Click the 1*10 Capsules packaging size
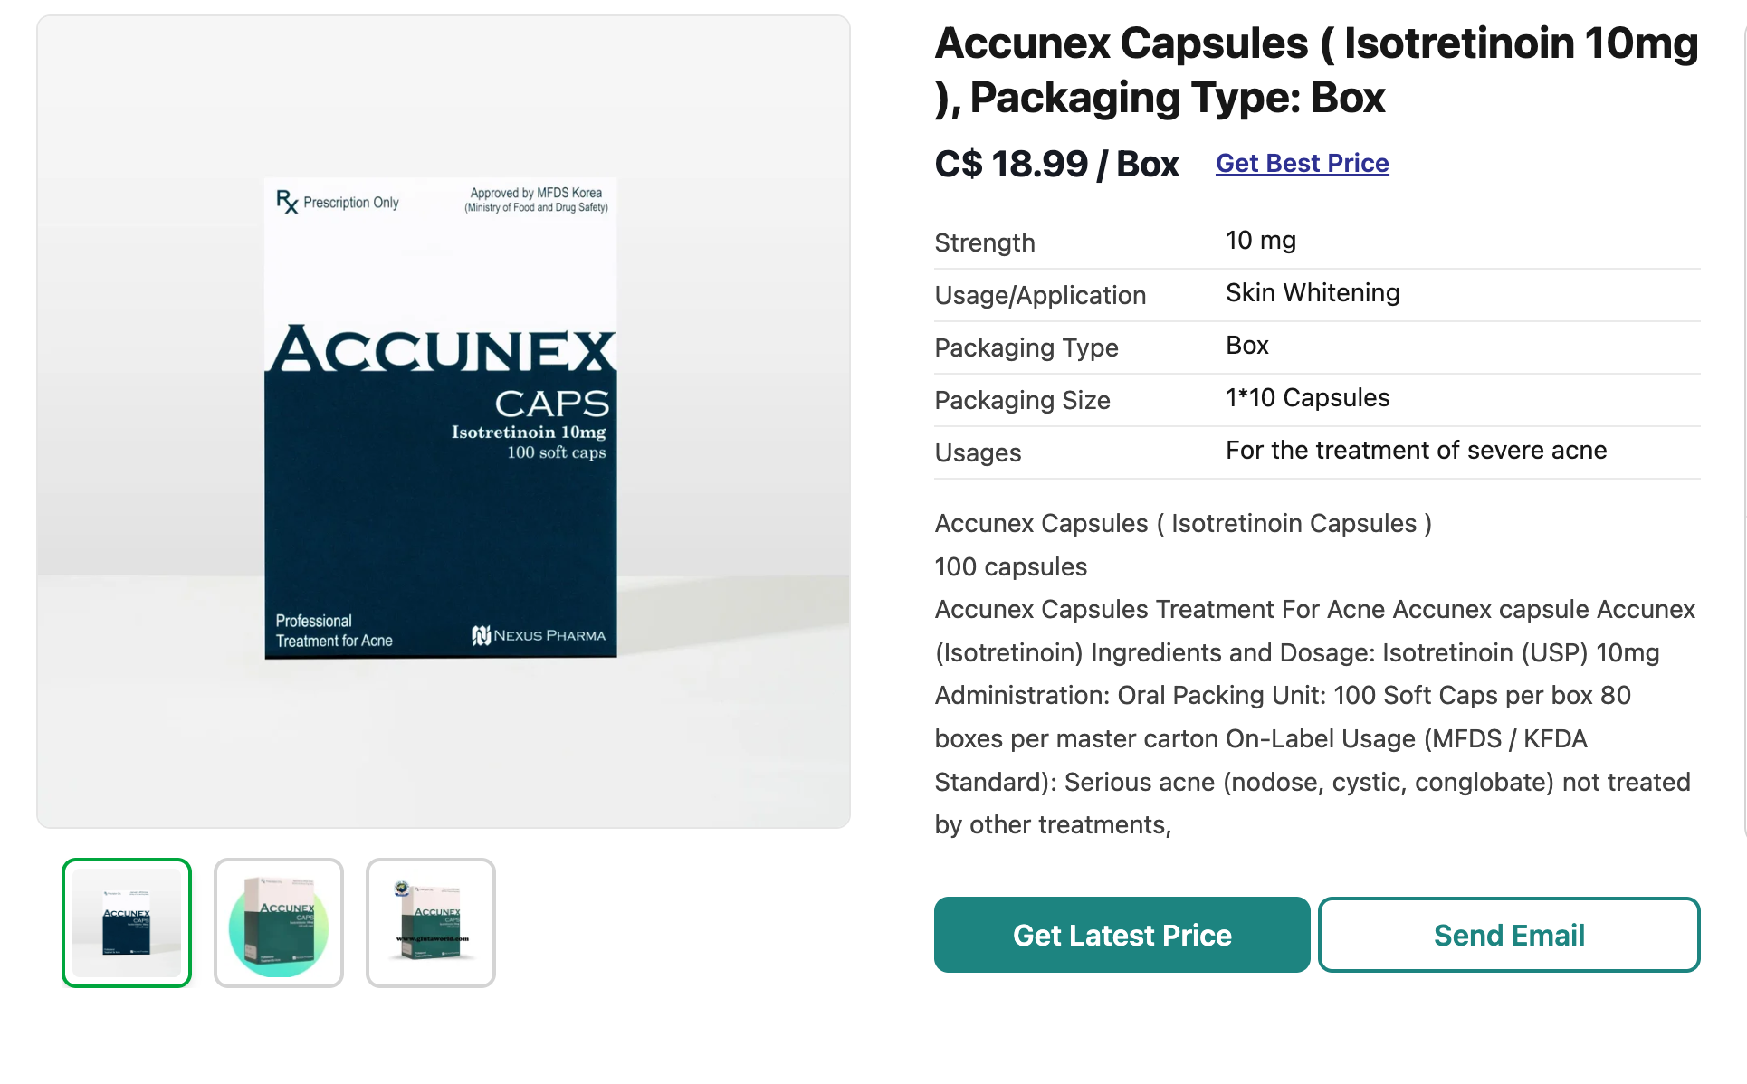1747x1084 pixels. (x=1307, y=398)
